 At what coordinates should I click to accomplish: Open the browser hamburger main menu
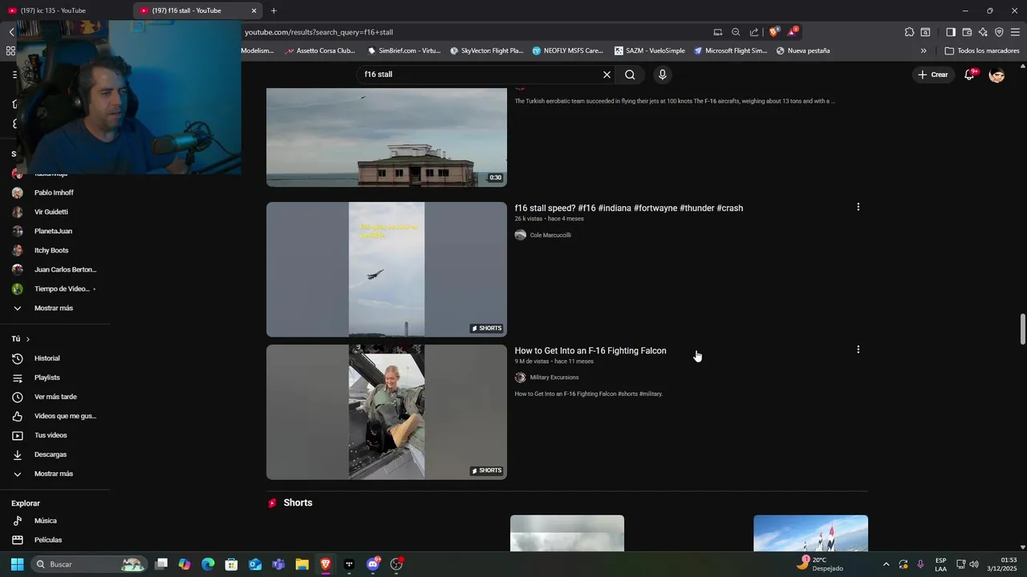pyautogui.click(x=1015, y=32)
